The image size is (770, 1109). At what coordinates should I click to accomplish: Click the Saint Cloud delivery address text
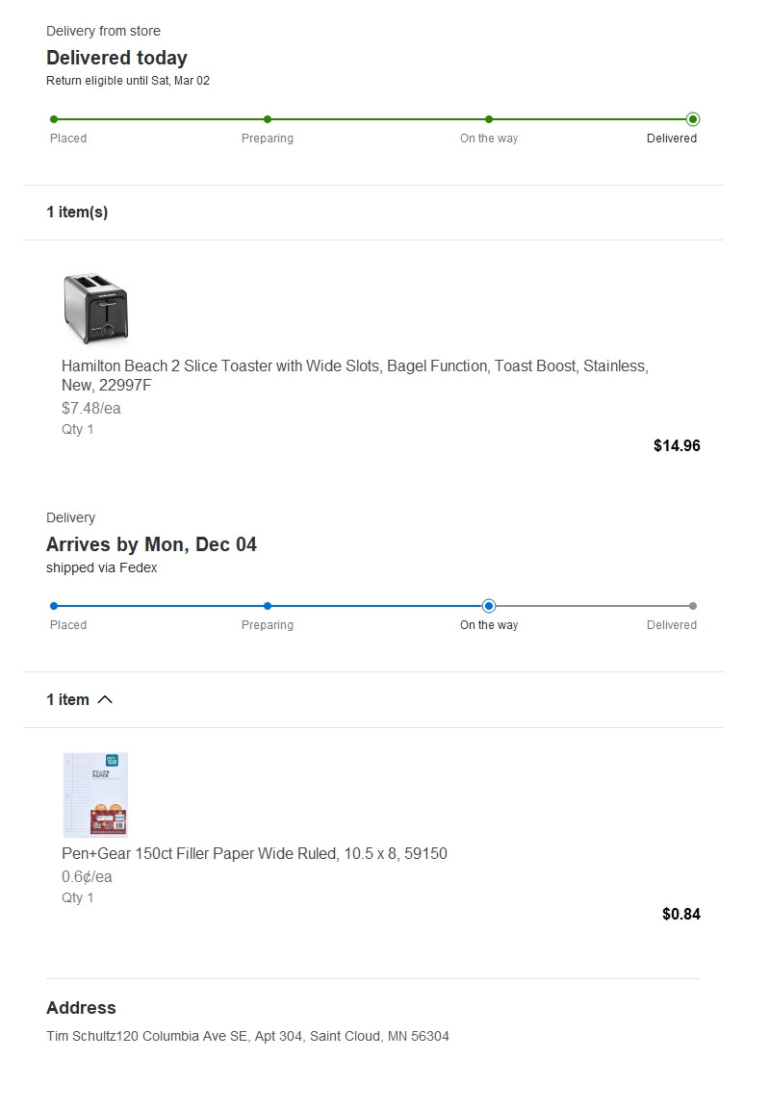pyautogui.click(x=247, y=1036)
